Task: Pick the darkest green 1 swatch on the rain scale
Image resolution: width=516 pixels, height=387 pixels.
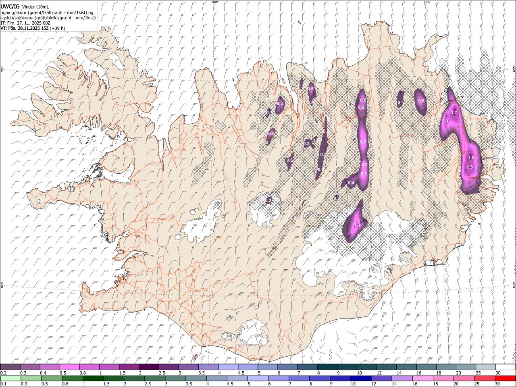Action: (93, 379)
